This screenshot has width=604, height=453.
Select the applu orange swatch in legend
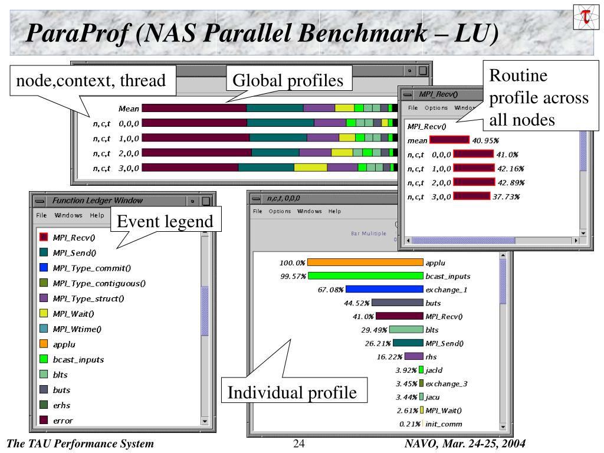tap(44, 344)
